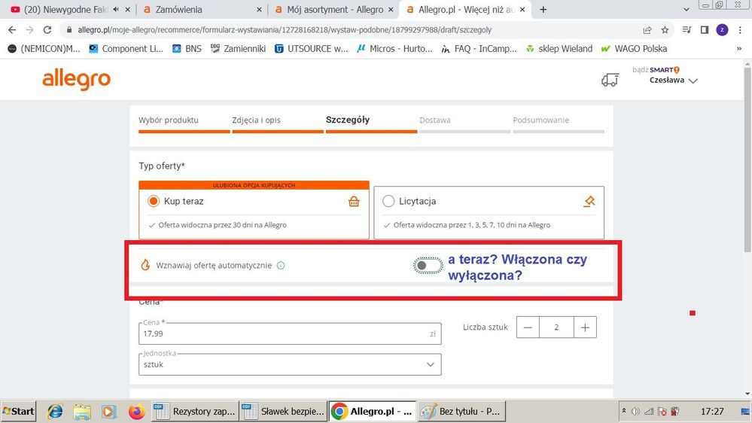Viewport: 752px width, 423px height.
Task: Open a new browser tab
Action: click(x=543, y=10)
